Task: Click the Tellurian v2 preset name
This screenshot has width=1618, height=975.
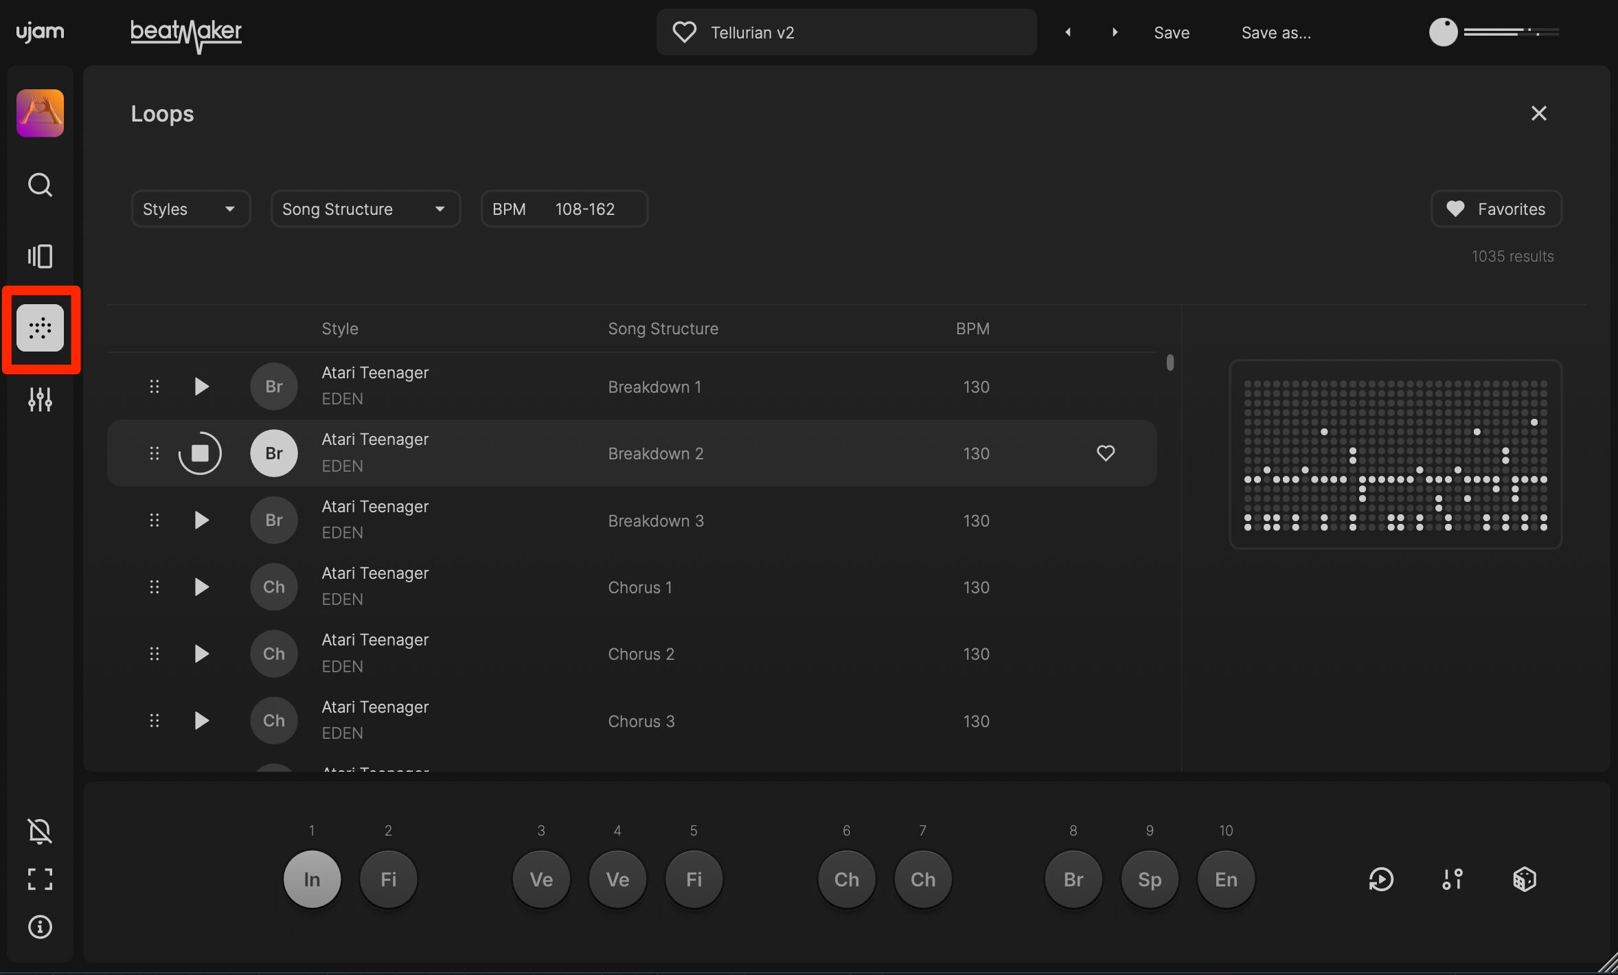Action: [x=752, y=33]
